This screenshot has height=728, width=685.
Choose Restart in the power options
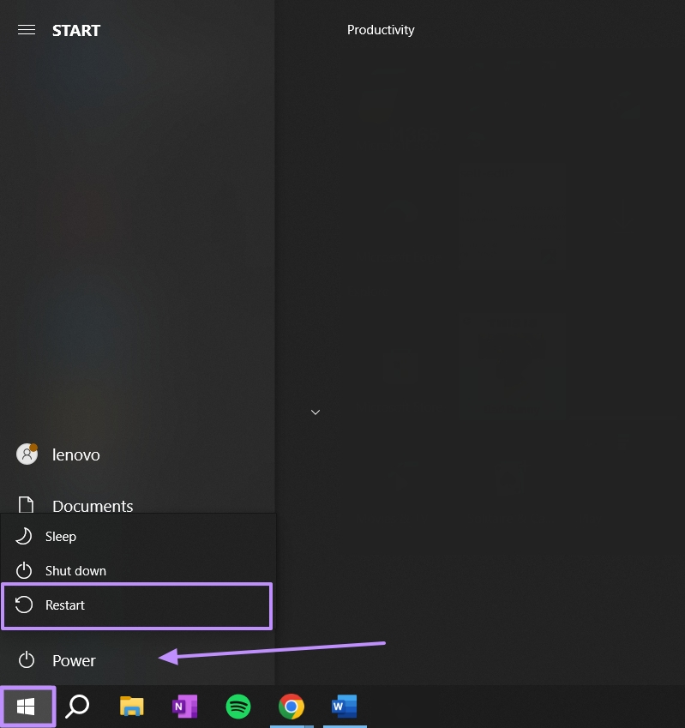[137, 605]
